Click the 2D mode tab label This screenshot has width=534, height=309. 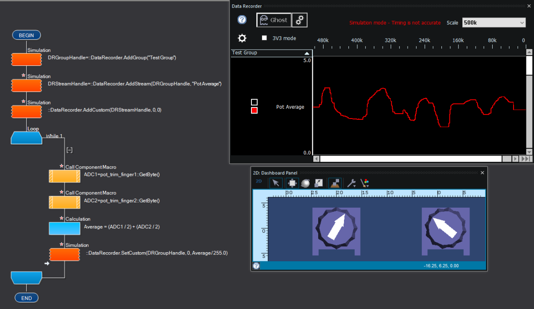(x=259, y=182)
